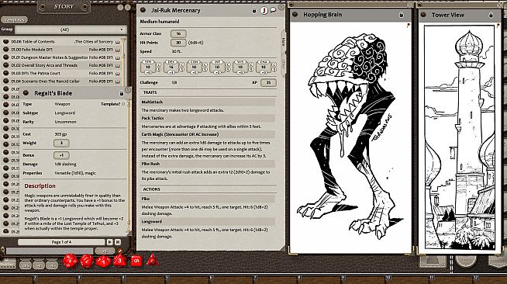Open story entry 'Dungeon Master Notes & Suggestions'

coord(49,57)
